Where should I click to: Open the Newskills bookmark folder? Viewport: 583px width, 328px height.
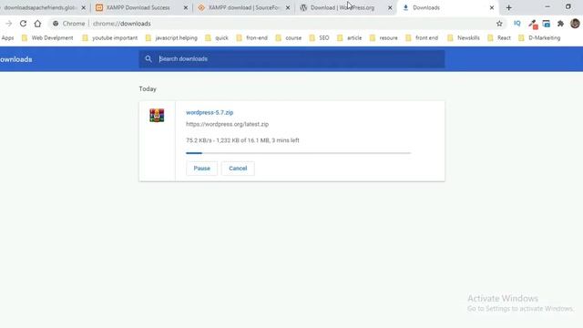tap(464, 38)
